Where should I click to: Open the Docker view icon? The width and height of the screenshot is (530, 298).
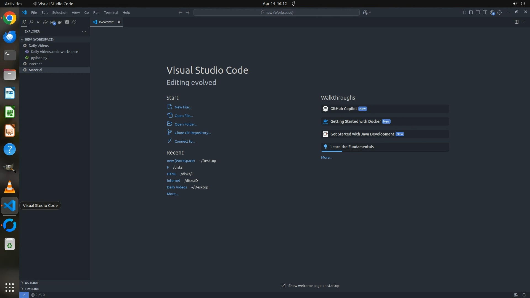click(60, 22)
